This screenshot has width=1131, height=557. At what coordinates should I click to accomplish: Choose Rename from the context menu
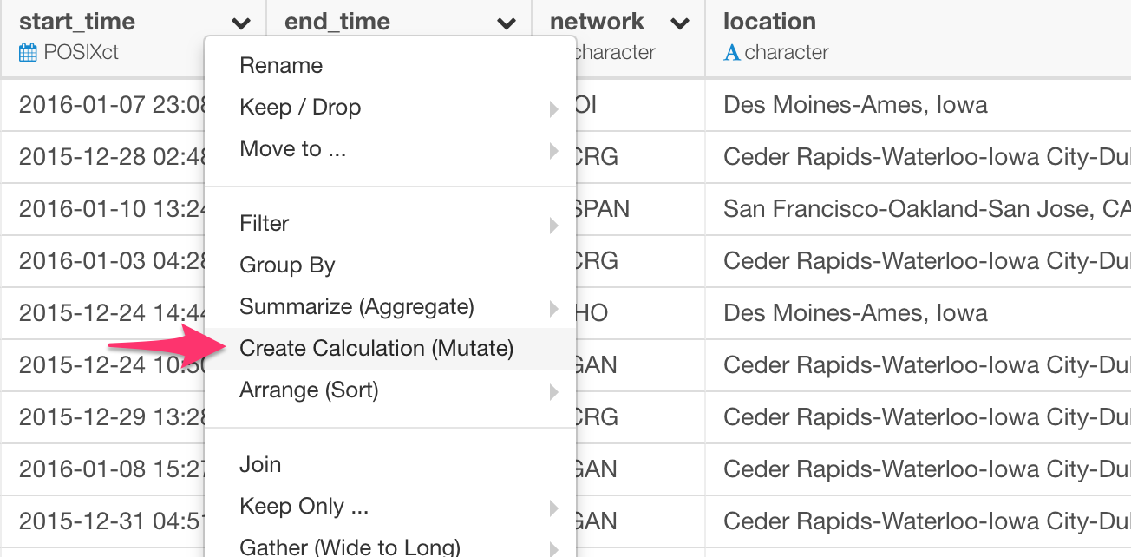pyautogui.click(x=281, y=66)
